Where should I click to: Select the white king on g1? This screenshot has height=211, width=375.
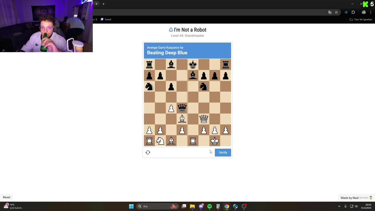(215, 141)
